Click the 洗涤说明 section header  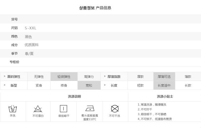[x=74, y=96]
